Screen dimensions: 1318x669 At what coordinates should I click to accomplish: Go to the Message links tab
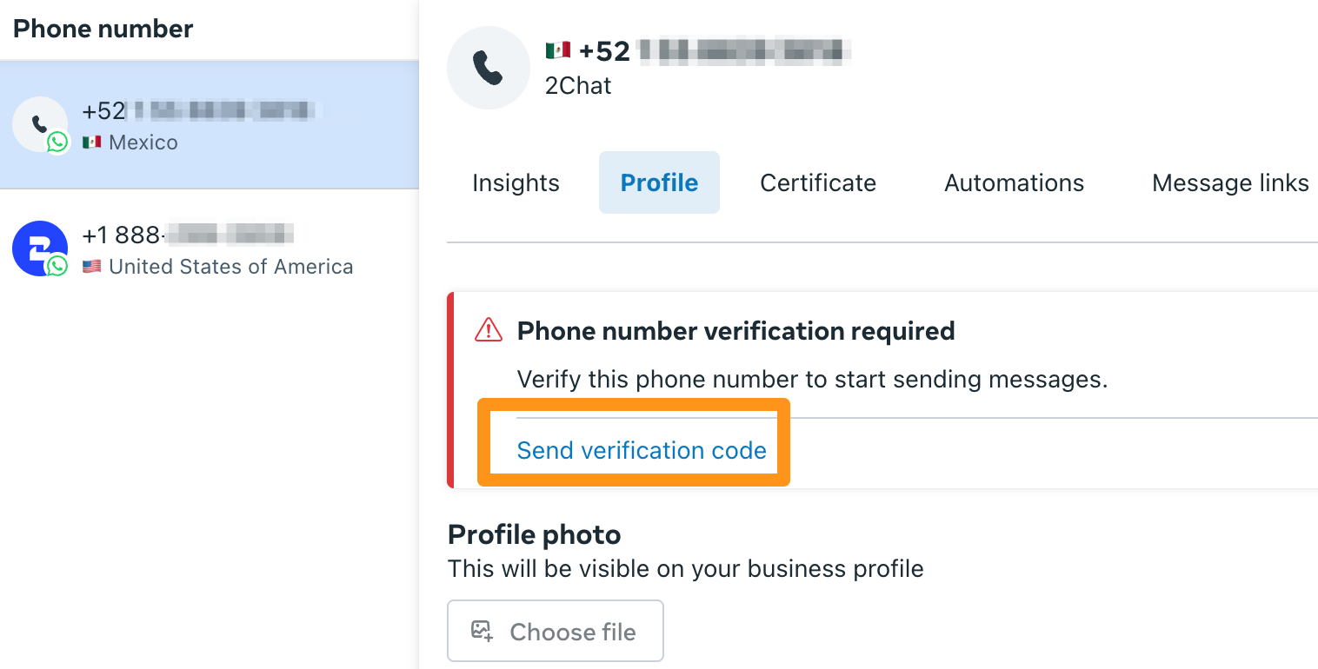(1230, 182)
